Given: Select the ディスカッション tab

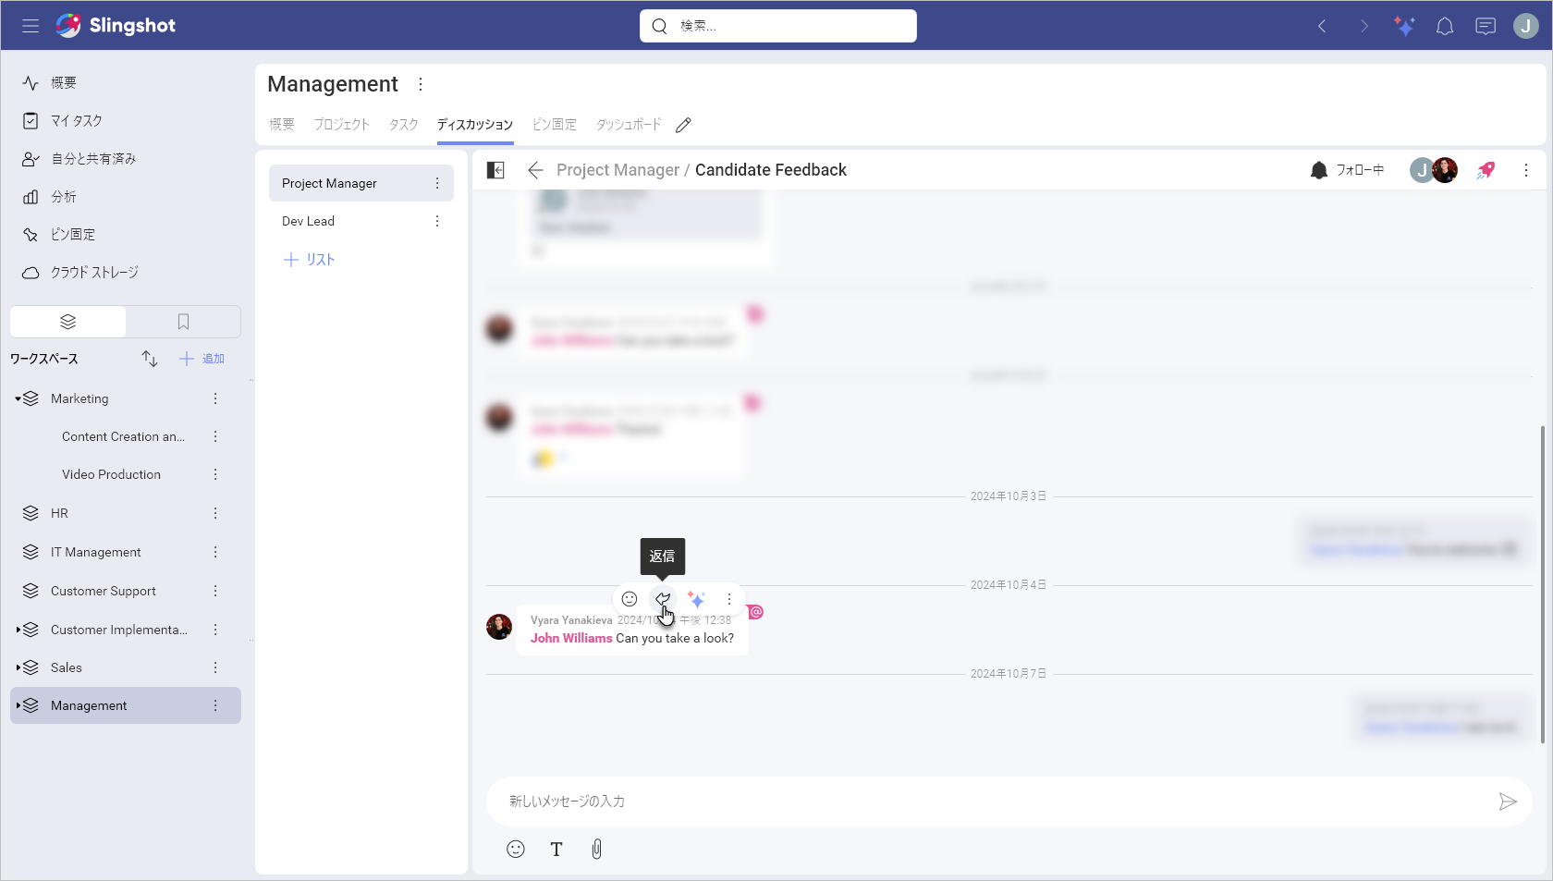Looking at the screenshot, I should tap(475, 125).
